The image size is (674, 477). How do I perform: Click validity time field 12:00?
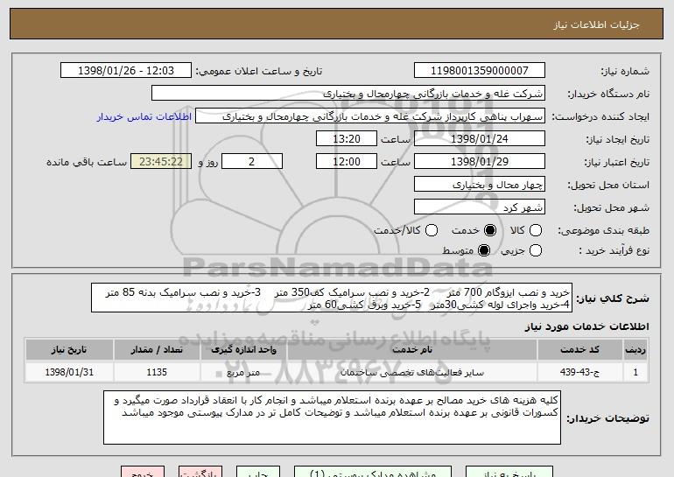[347, 162]
